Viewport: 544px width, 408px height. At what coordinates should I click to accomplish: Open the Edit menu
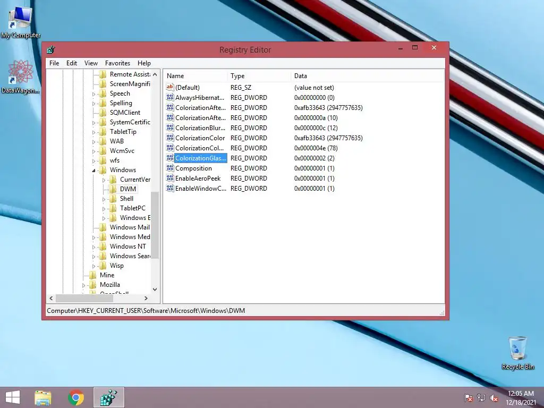72,63
